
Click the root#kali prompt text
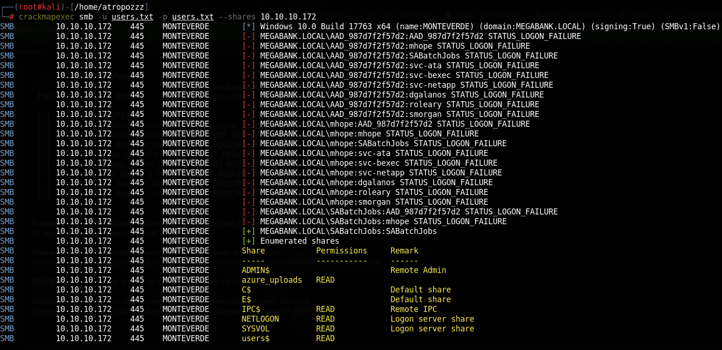click(x=40, y=6)
